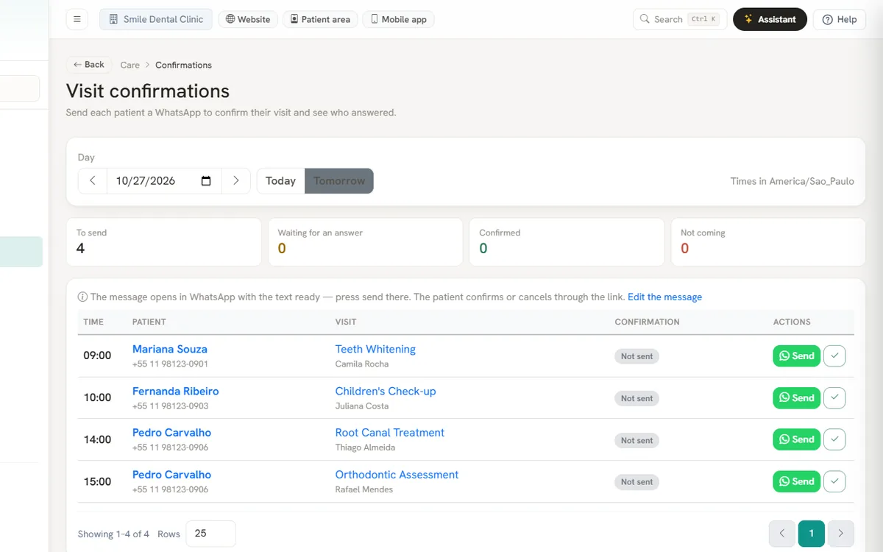The width and height of the screenshot is (883, 552).
Task: Click the Search box in the header
Action: click(x=680, y=19)
